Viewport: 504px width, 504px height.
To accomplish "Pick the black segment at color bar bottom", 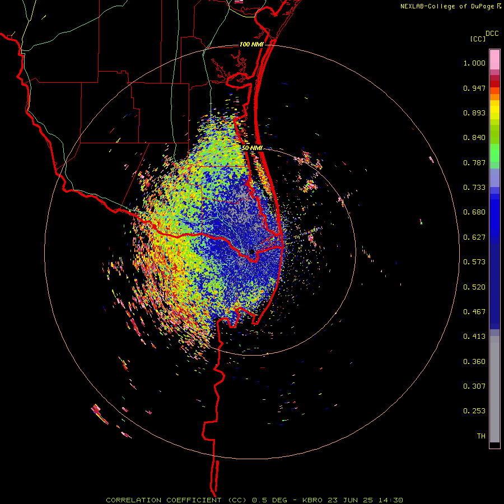I will [494, 445].
